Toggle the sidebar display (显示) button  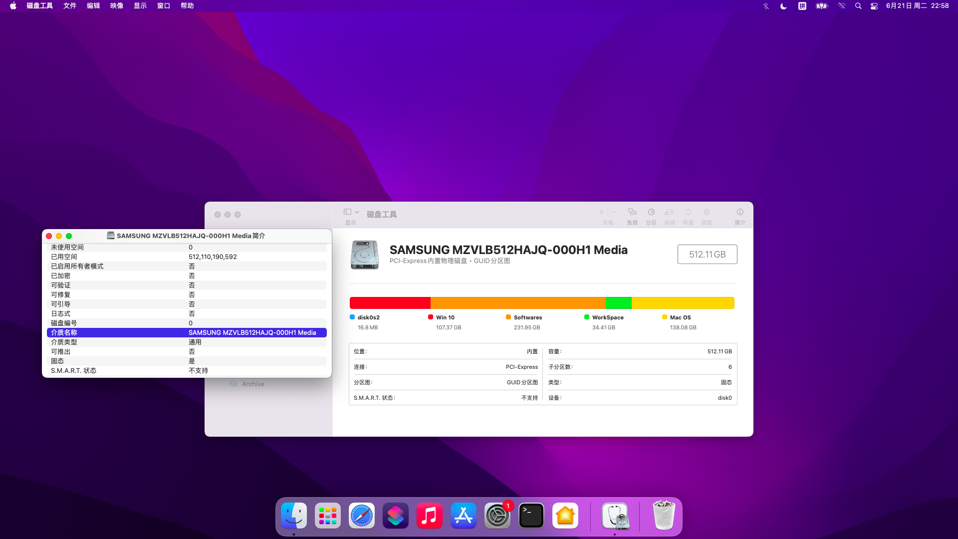[x=348, y=212]
